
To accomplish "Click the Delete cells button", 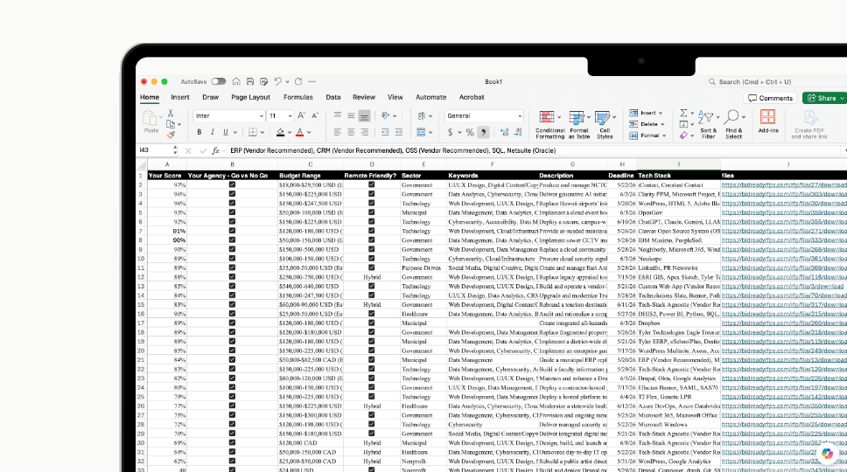I will 646,124.
